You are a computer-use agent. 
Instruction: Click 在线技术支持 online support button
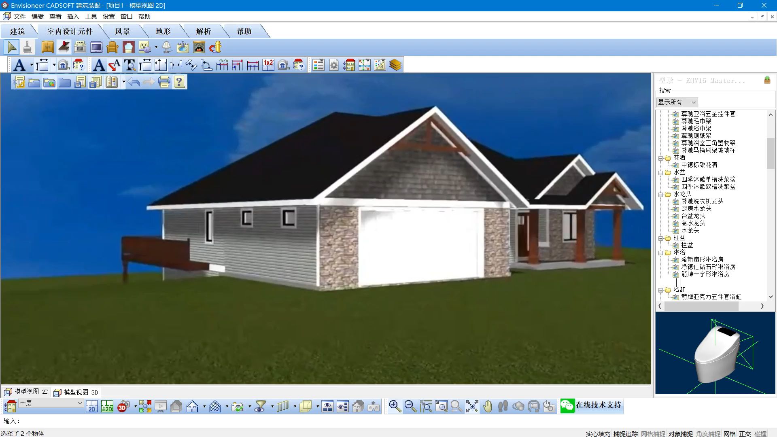coord(592,405)
